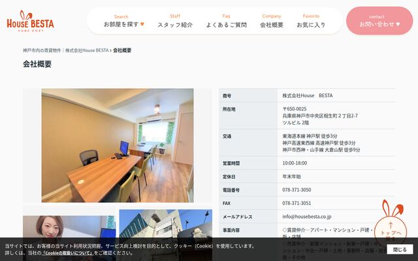Click the orange heart icon beside お部屋を探す
Image resolution: width=418 pixels, height=261 pixels.
click(142, 24)
